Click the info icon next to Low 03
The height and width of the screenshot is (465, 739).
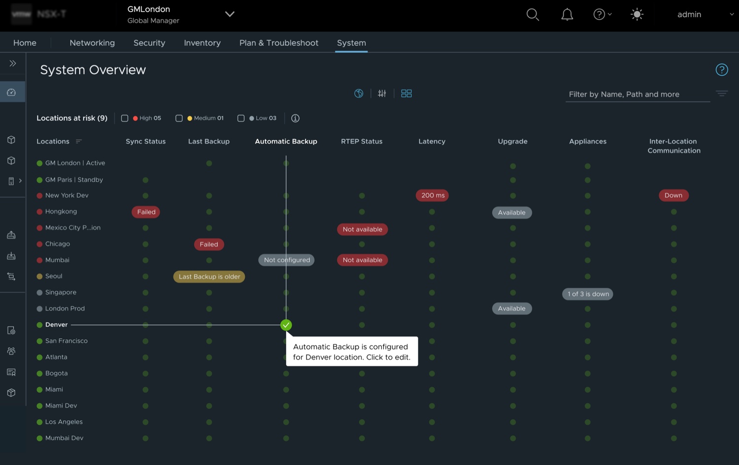(x=295, y=118)
